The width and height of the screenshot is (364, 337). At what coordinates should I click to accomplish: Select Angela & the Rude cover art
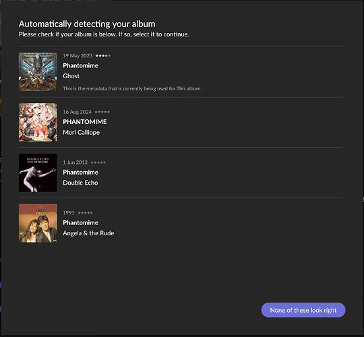pyautogui.click(x=38, y=223)
